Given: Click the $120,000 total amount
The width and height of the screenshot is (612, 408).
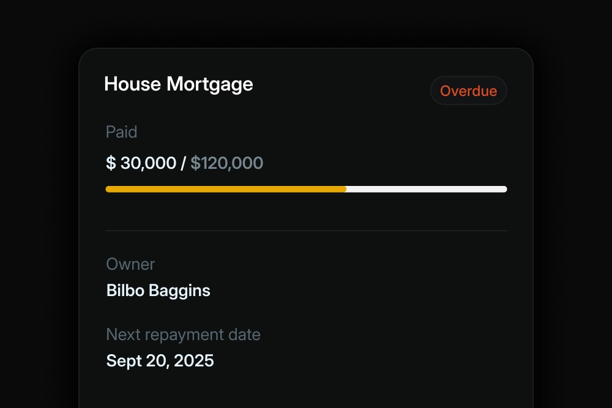Looking at the screenshot, I should click(226, 163).
